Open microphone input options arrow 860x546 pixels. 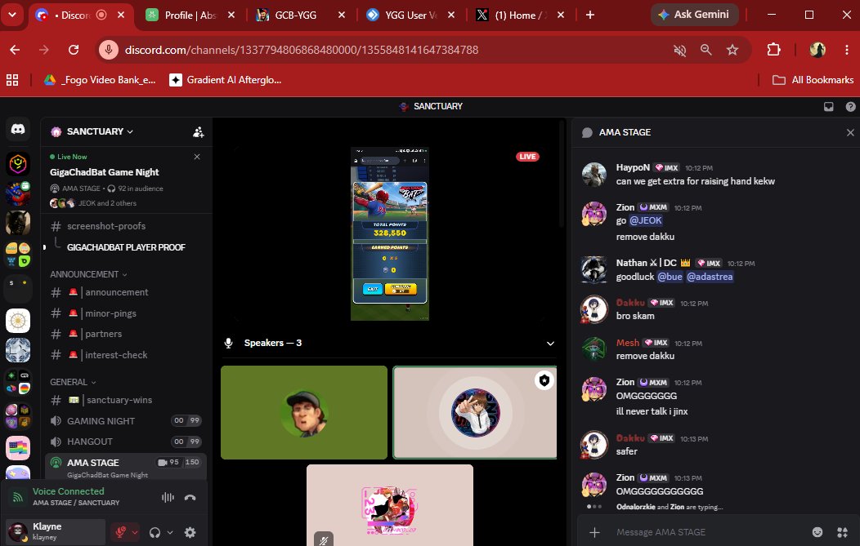tap(134, 532)
